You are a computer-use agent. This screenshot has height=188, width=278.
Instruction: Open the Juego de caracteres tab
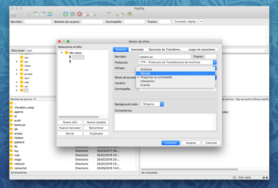[x=201, y=50]
